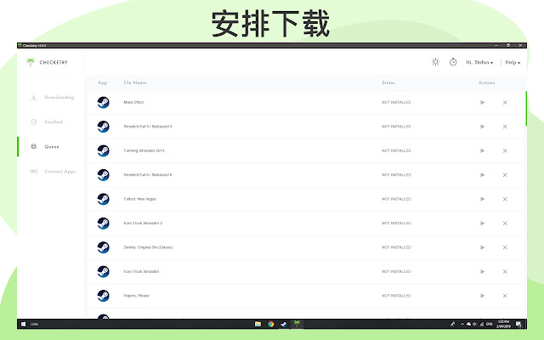This screenshot has height=340, width=544.
Task: Remove Mass Effect from queue
Action: (x=505, y=102)
